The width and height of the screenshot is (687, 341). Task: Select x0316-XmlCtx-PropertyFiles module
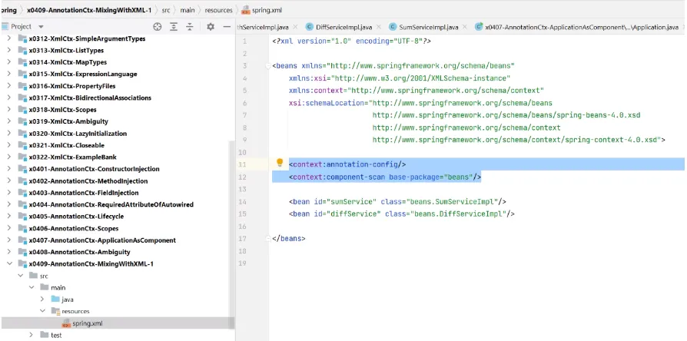[72, 86]
